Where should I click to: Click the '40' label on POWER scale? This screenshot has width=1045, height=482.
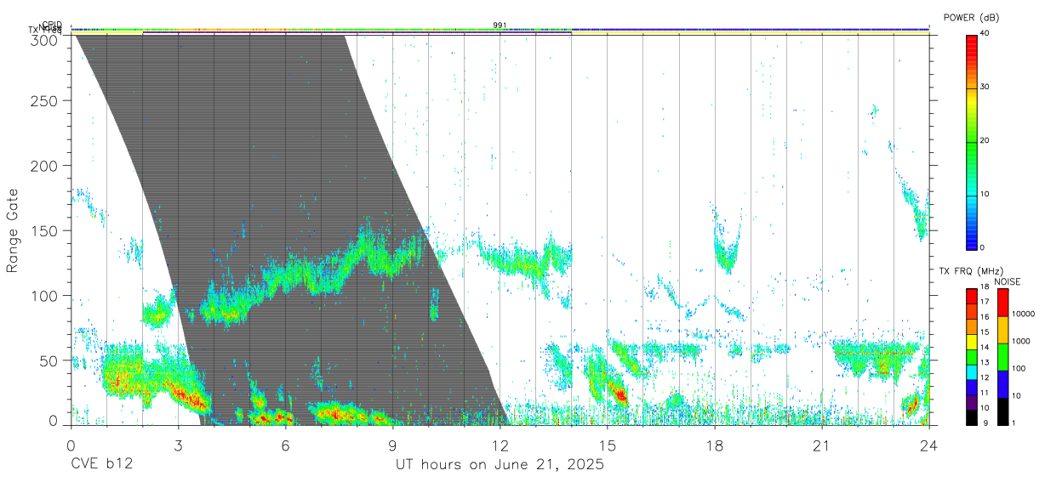click(x=985, y=33)
